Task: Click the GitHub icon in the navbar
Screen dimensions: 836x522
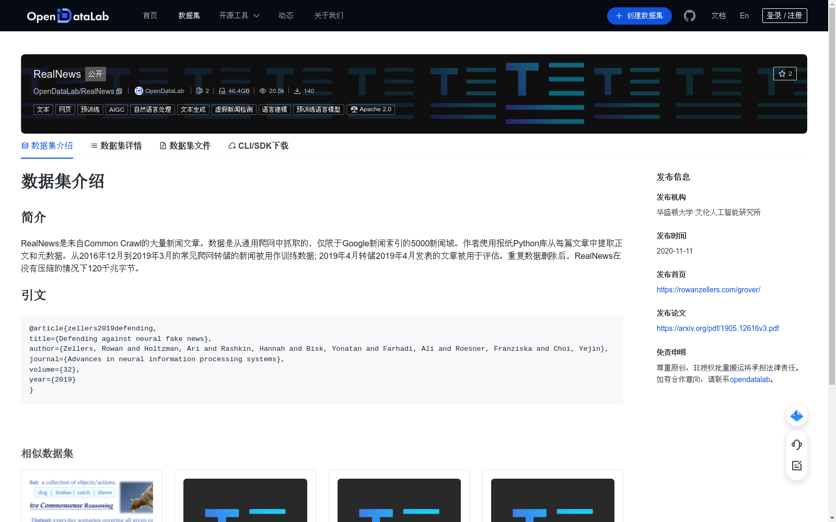Action: click(690, 16)
